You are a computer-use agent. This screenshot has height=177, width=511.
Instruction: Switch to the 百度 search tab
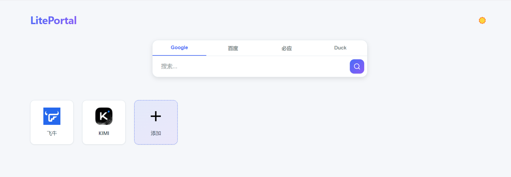coord(233,48)
